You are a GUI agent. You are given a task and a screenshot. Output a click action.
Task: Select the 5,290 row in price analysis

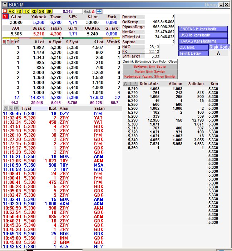pyautogui.click(x=173, y=120)
